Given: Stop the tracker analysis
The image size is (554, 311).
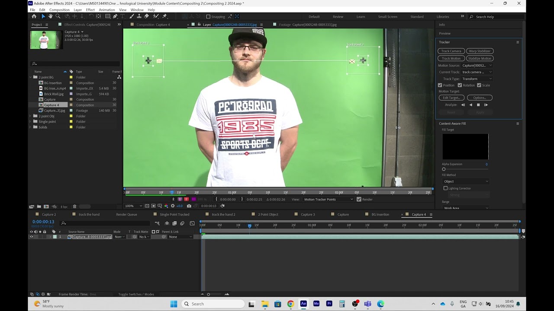Looking at the screenshot, I should point(478,105).
